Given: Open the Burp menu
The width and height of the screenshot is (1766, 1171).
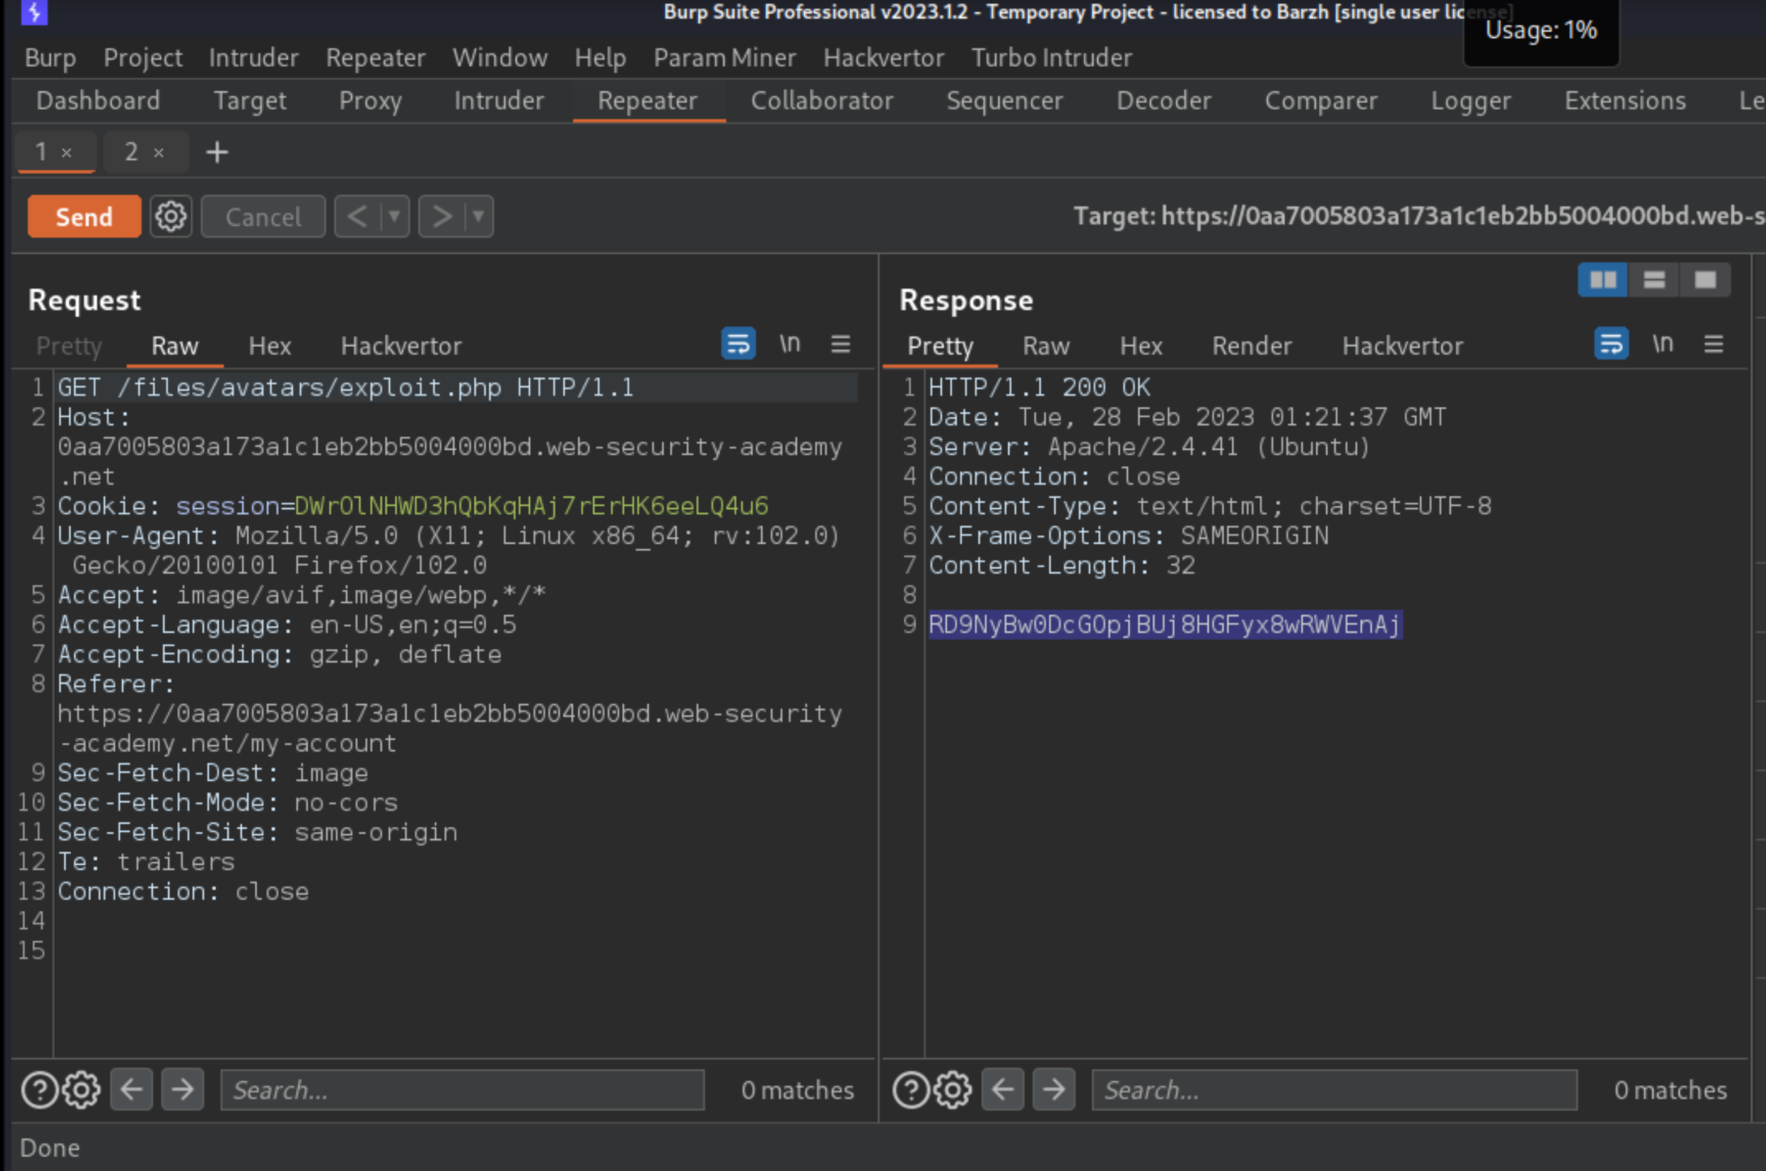Looking at the screenshot, I should tap(50, 57).
